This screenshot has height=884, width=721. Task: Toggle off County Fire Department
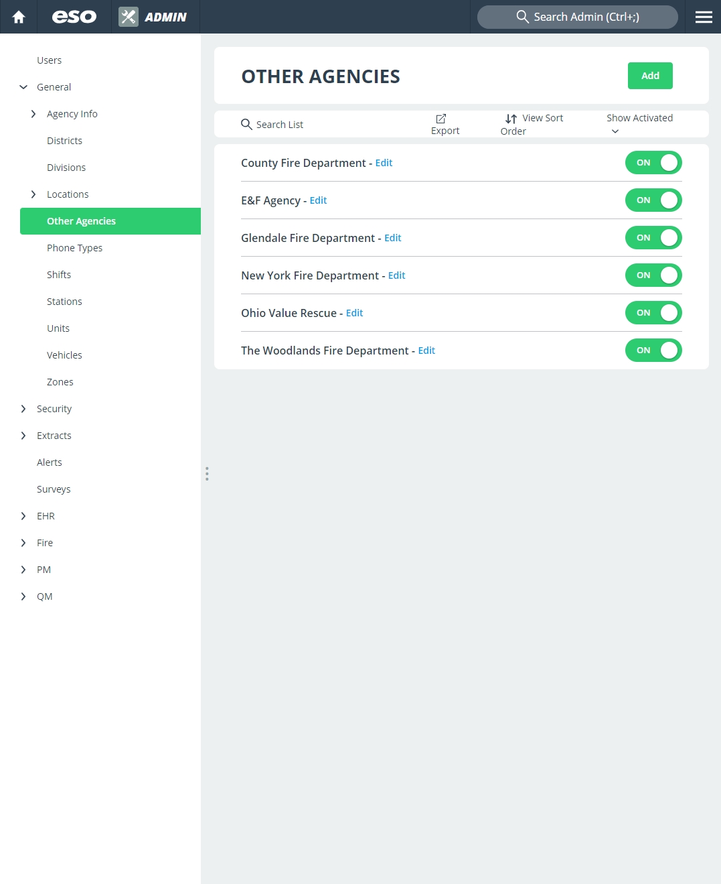(x=653, y=162)
